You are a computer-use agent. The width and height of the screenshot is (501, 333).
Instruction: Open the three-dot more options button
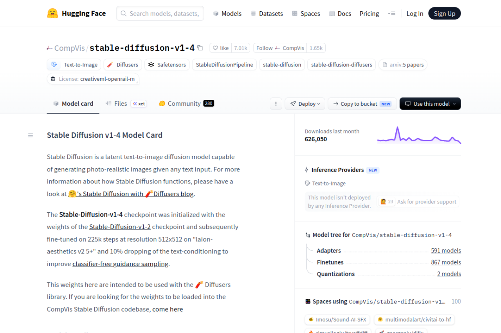coord(276,104)
